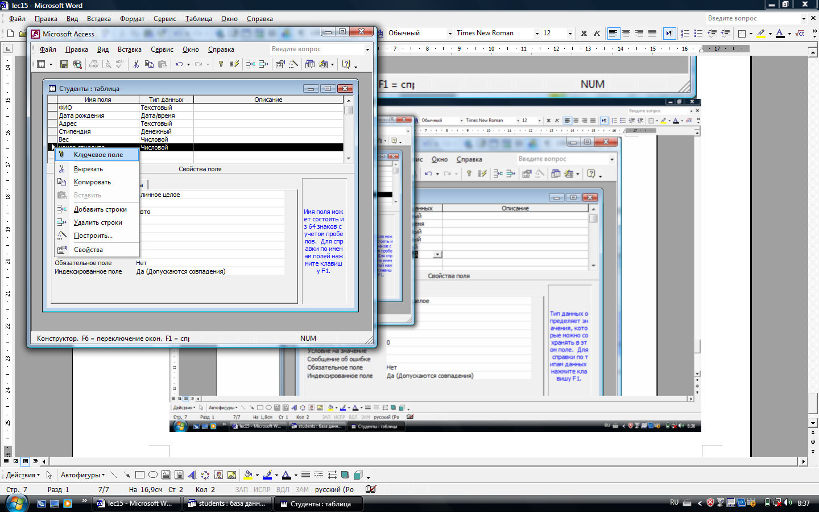Screen dimensions: 819x512
Task: Click the 3-D Style icon in drawing toolbar
Action: (x=358, y=475)
